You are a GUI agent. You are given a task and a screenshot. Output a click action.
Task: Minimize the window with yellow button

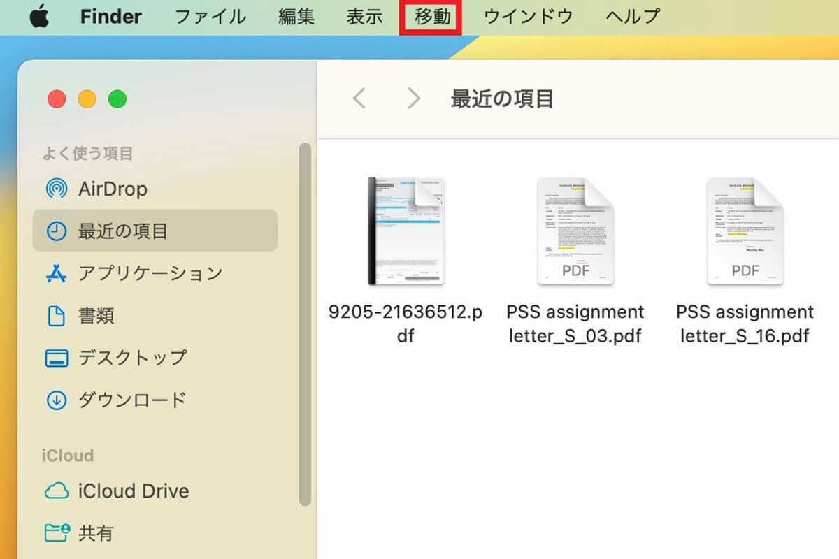pos(87,99)
